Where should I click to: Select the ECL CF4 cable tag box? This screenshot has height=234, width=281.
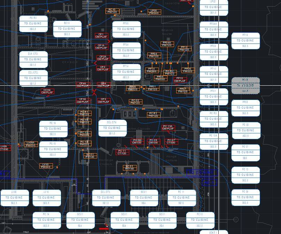(112, 128)
